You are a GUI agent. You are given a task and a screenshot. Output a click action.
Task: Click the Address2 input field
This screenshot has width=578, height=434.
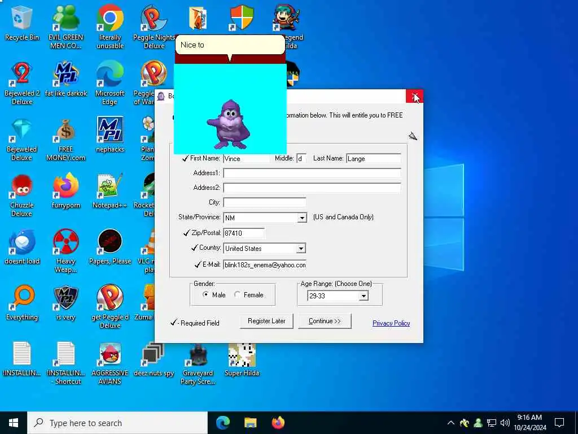point(312,188)
